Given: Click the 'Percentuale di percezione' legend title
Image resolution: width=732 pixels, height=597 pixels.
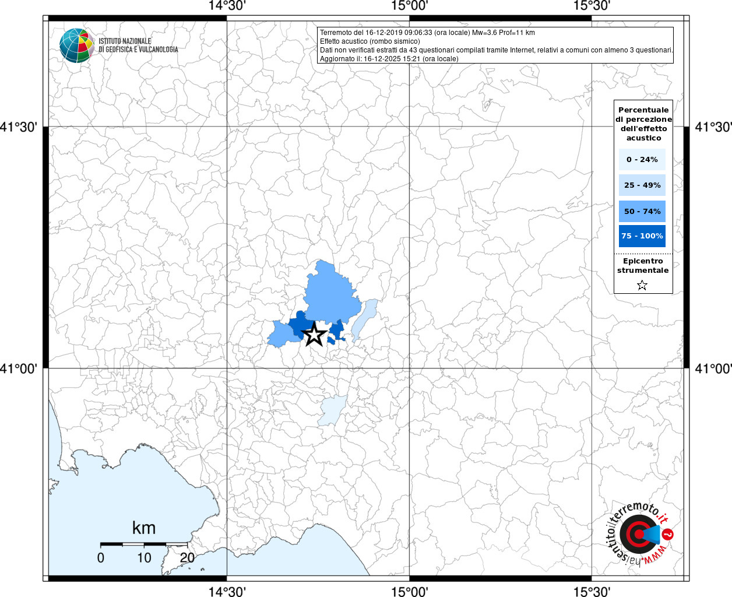Looking at the screenshot, I should tap(643, 124).
